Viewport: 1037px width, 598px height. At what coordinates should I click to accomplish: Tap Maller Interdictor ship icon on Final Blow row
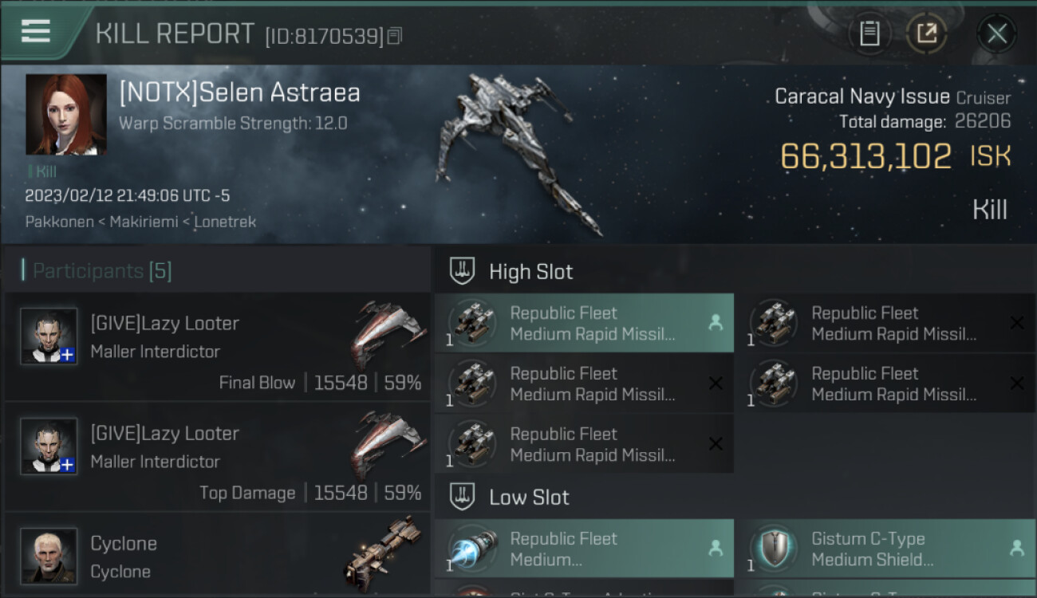pyautogui.click(x=387, y=335)
